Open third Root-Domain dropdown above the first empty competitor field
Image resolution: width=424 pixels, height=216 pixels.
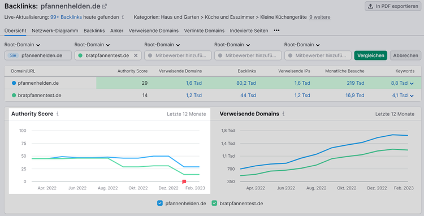click(x=162, y=45)
